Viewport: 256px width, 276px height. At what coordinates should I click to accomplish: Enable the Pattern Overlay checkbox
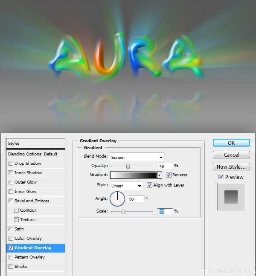pyautogui.click(x=11, y=257)
